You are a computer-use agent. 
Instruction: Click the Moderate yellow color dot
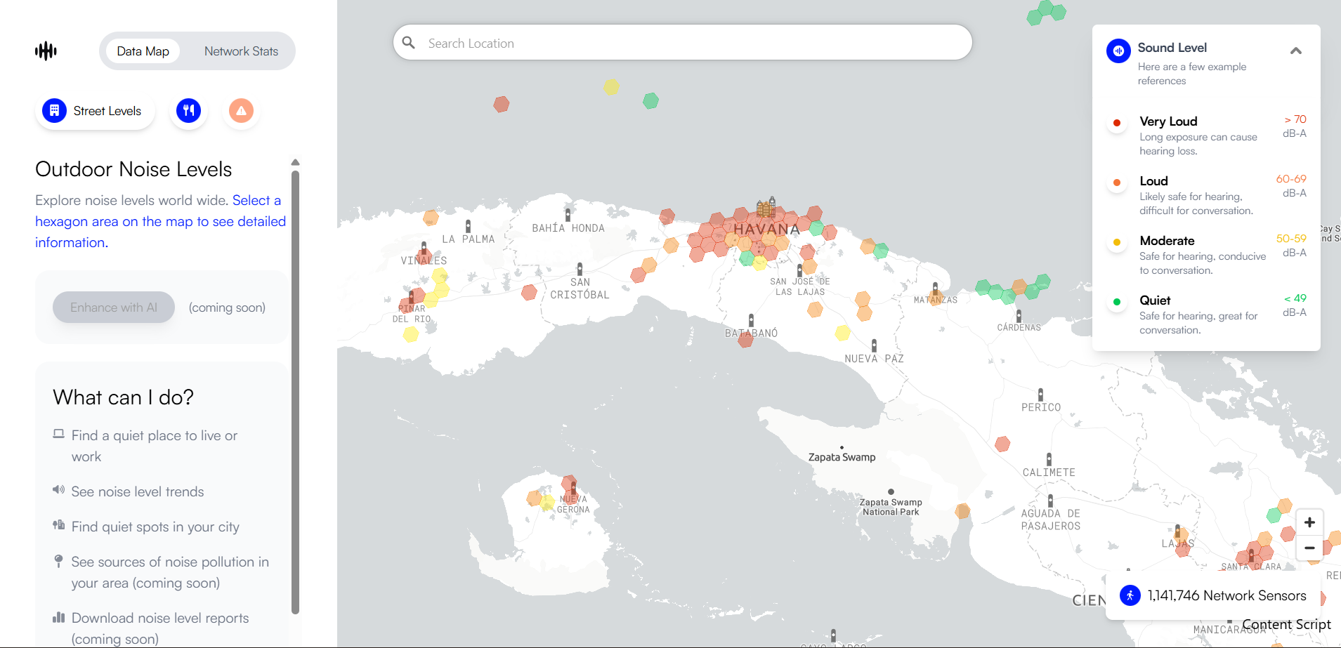pyautogui.click(x=1117, y=242)
